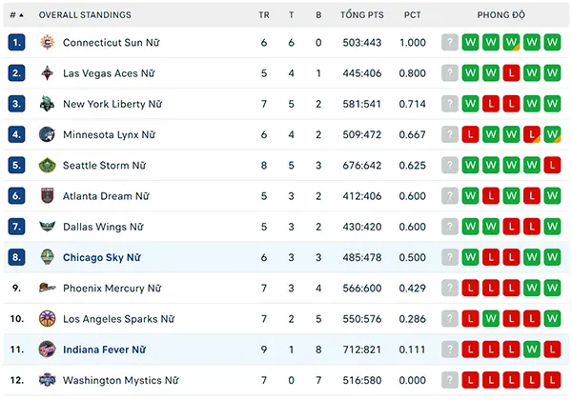This screenshot has height=400, width=572.
Task: Click the blue rank 1 badge
Action: tap(16, 42)
